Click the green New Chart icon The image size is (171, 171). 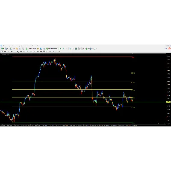tap(2, 49)
